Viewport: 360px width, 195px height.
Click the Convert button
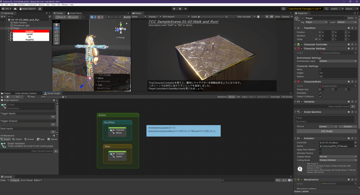coord(348,127)
